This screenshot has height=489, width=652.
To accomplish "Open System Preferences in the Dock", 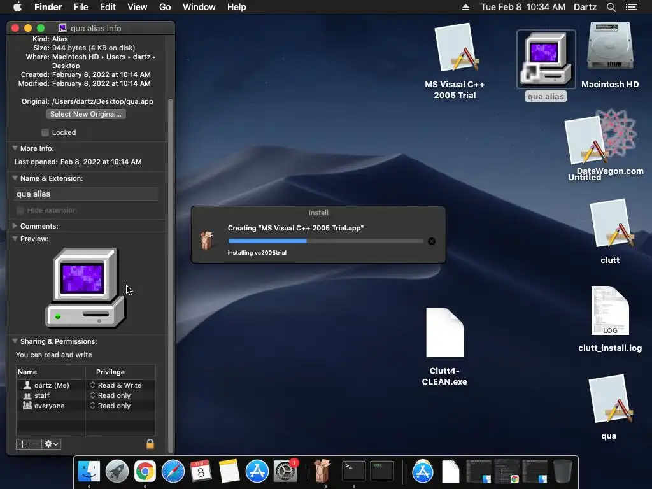I will tap(285, 471).
